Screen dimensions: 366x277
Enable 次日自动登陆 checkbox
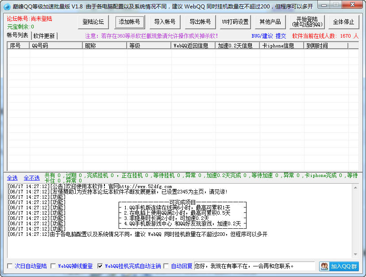click(10, 266)
